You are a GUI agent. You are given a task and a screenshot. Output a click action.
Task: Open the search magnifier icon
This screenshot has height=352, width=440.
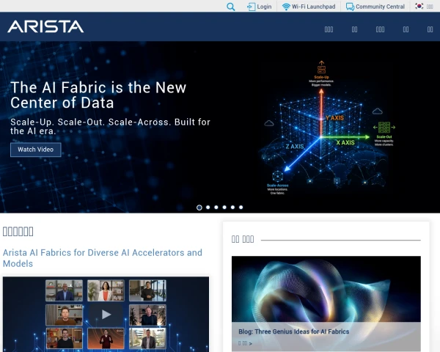[x=231, y=7]
